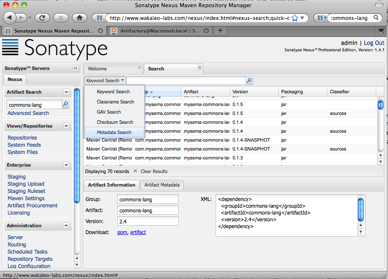Image resolution: width=388 pixels, height=279 pixels.
Task: Switch to the Welcome tab
Action: pos(114,69)
